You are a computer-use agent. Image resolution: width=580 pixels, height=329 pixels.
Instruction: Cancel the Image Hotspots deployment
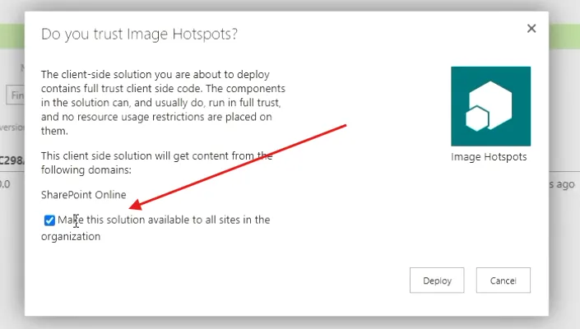click(503, 280)
